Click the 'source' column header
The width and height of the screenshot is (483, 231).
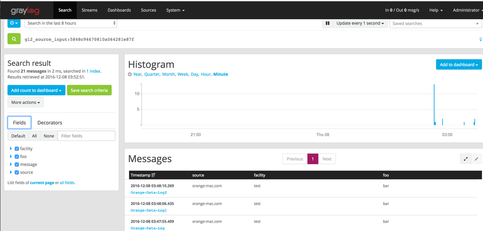(198, 175)
